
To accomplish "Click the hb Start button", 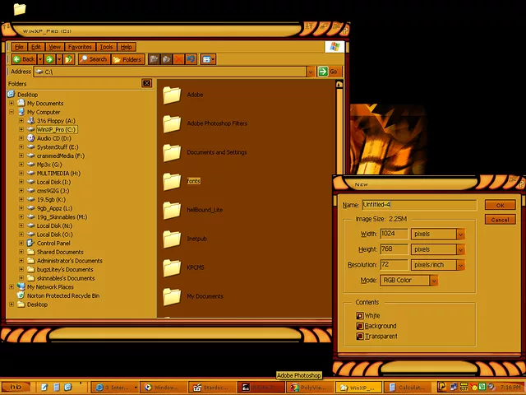I will pyautogui.click(x=16, y=387).
